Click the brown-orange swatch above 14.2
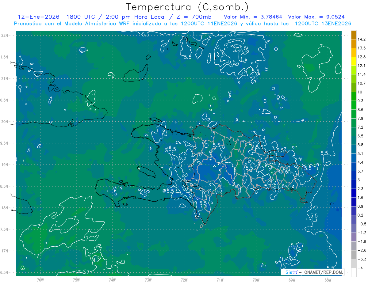 (354, 35)
